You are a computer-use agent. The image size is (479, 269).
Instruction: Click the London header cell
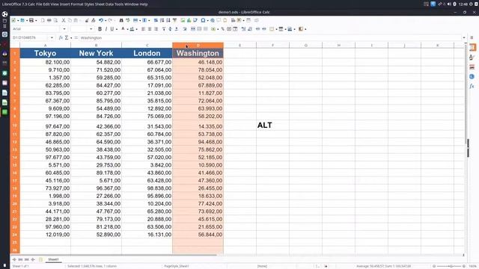147,53
